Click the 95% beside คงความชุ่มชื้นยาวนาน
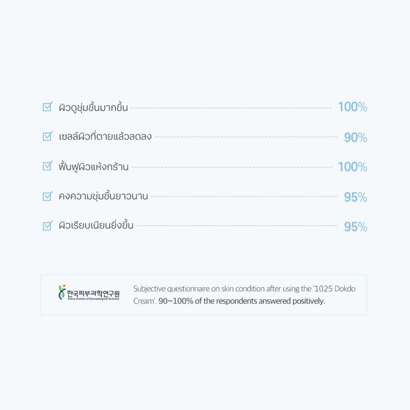The width and height of the screenshot is (410, 410). (x=356, y=197)
